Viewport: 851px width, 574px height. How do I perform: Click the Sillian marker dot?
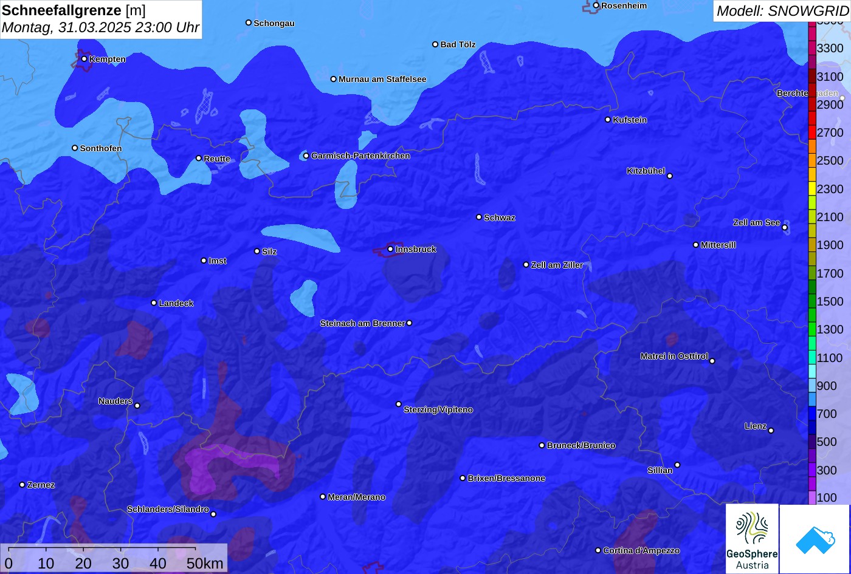pyautogui.click(x=677, y=465)
